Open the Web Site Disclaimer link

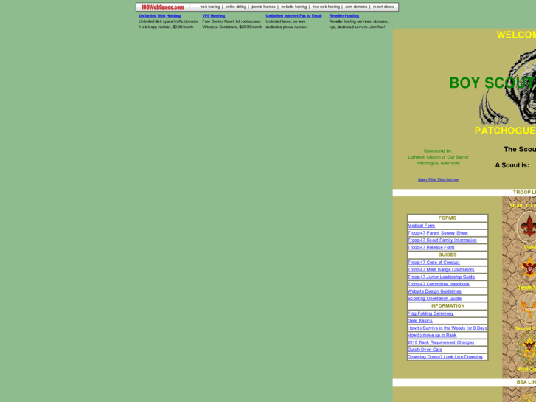pyautogui.click(x=438, y=180)
